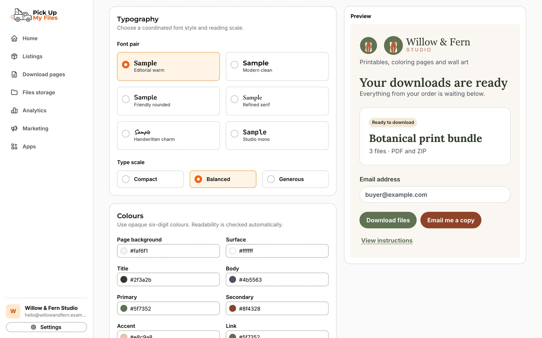Open the Body colour swatch
Screen dimensions: 542x338
tap(233, 280)
